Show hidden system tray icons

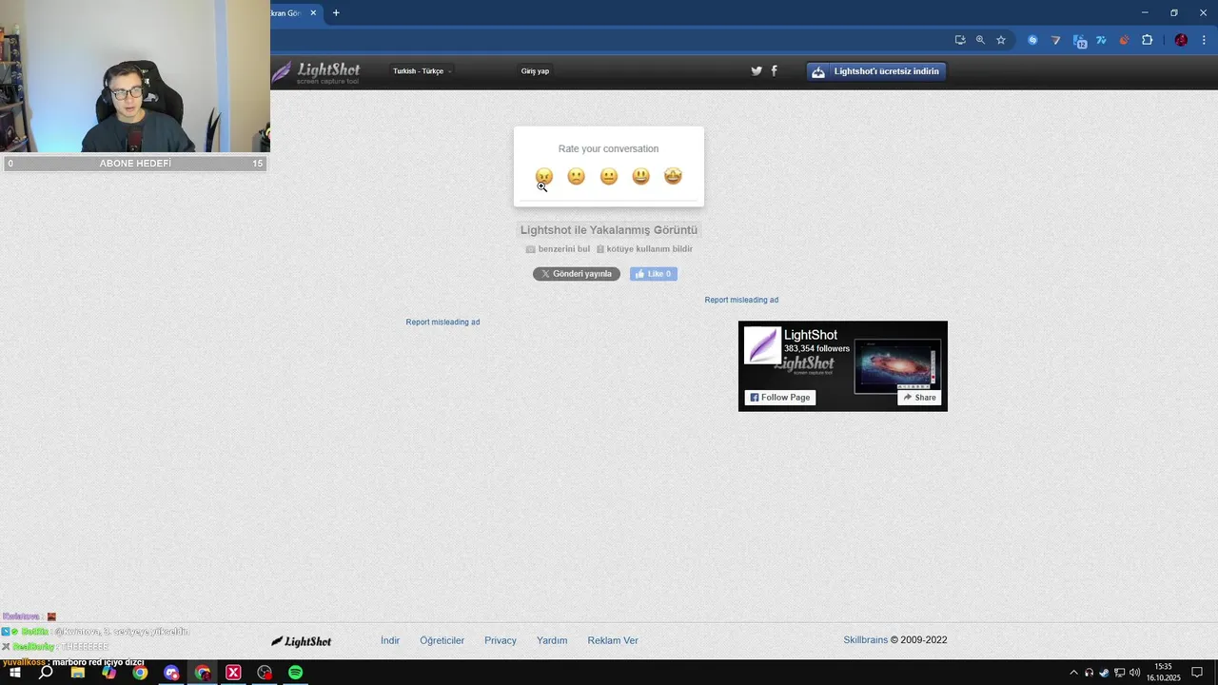tap(1073, 673)
